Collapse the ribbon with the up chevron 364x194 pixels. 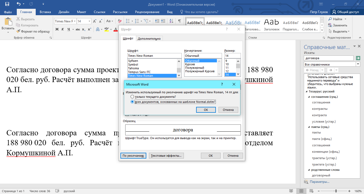point(360,38)
